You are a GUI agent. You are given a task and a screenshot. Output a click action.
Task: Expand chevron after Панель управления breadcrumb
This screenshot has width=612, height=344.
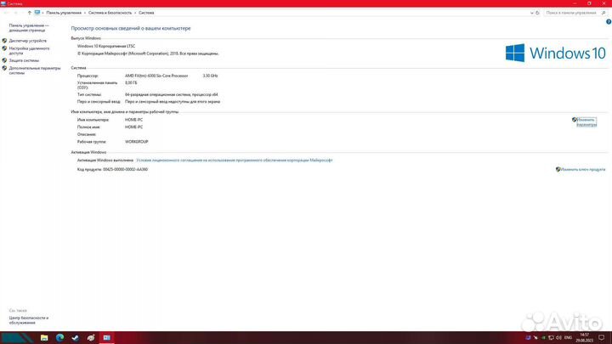pos(85,13)
